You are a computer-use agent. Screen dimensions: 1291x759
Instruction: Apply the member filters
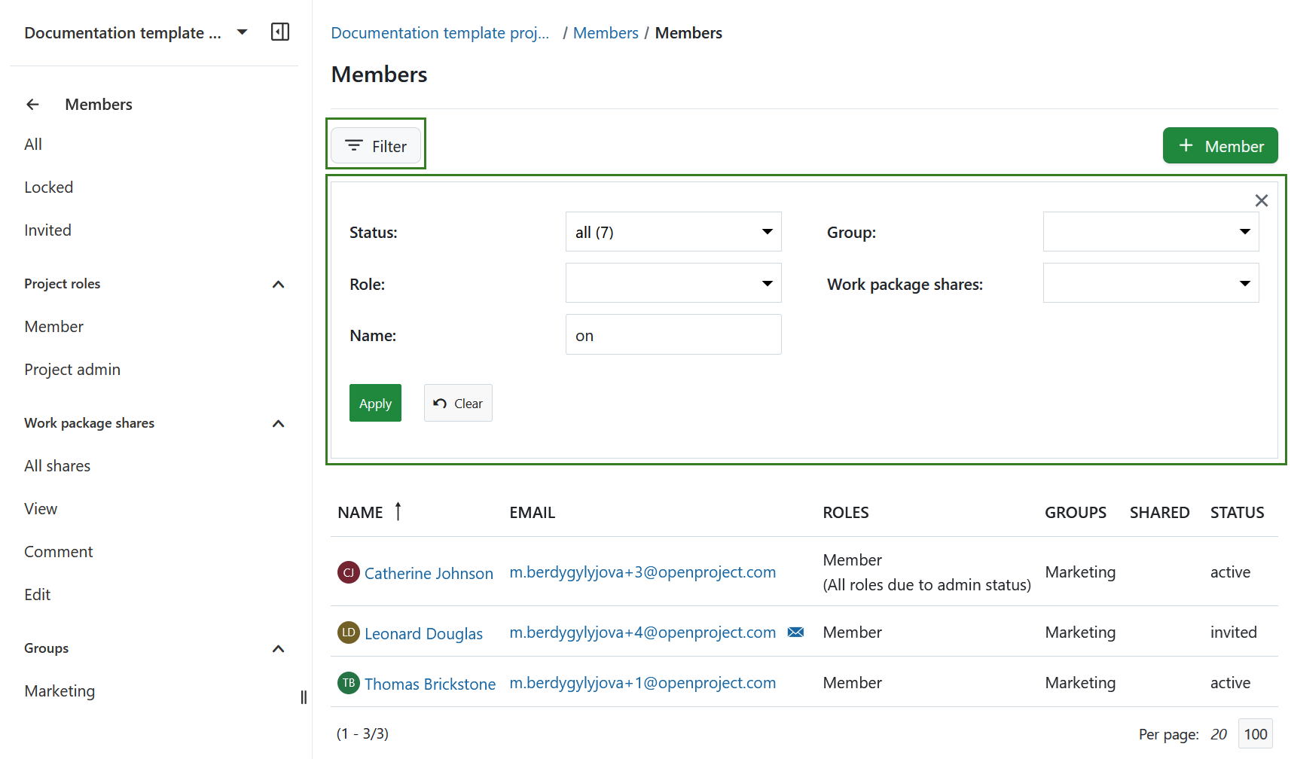click(x=375, y=403)
